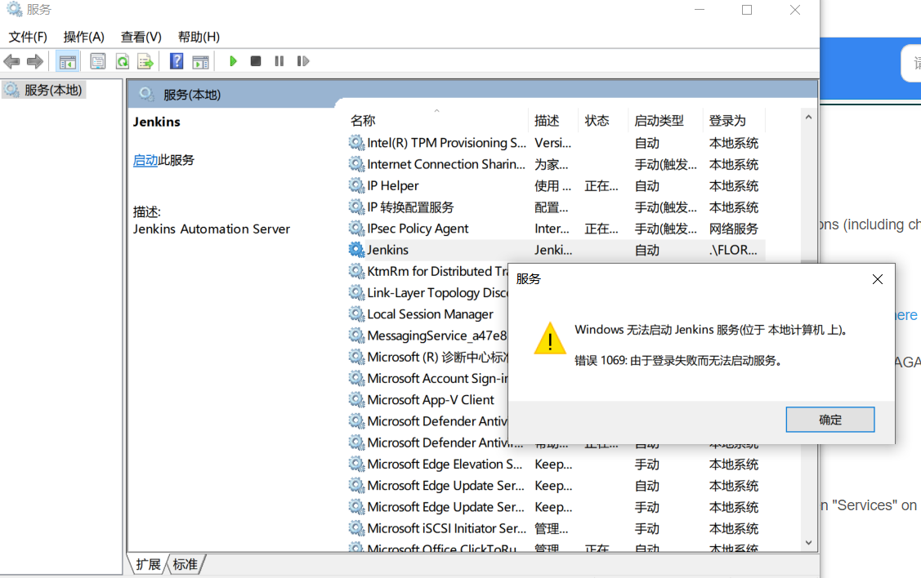Start the service with the green play icon

click(x=233, y=61)
